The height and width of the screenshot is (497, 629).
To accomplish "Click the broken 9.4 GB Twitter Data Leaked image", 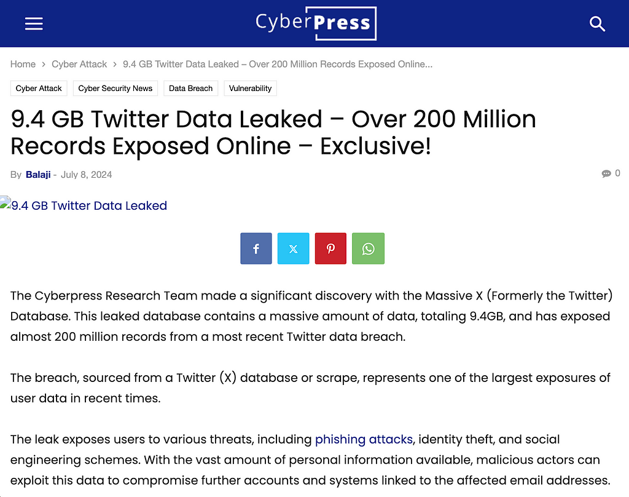I will pos(84,205).
